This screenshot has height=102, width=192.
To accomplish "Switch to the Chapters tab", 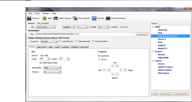I will click(x=75, y=47).
